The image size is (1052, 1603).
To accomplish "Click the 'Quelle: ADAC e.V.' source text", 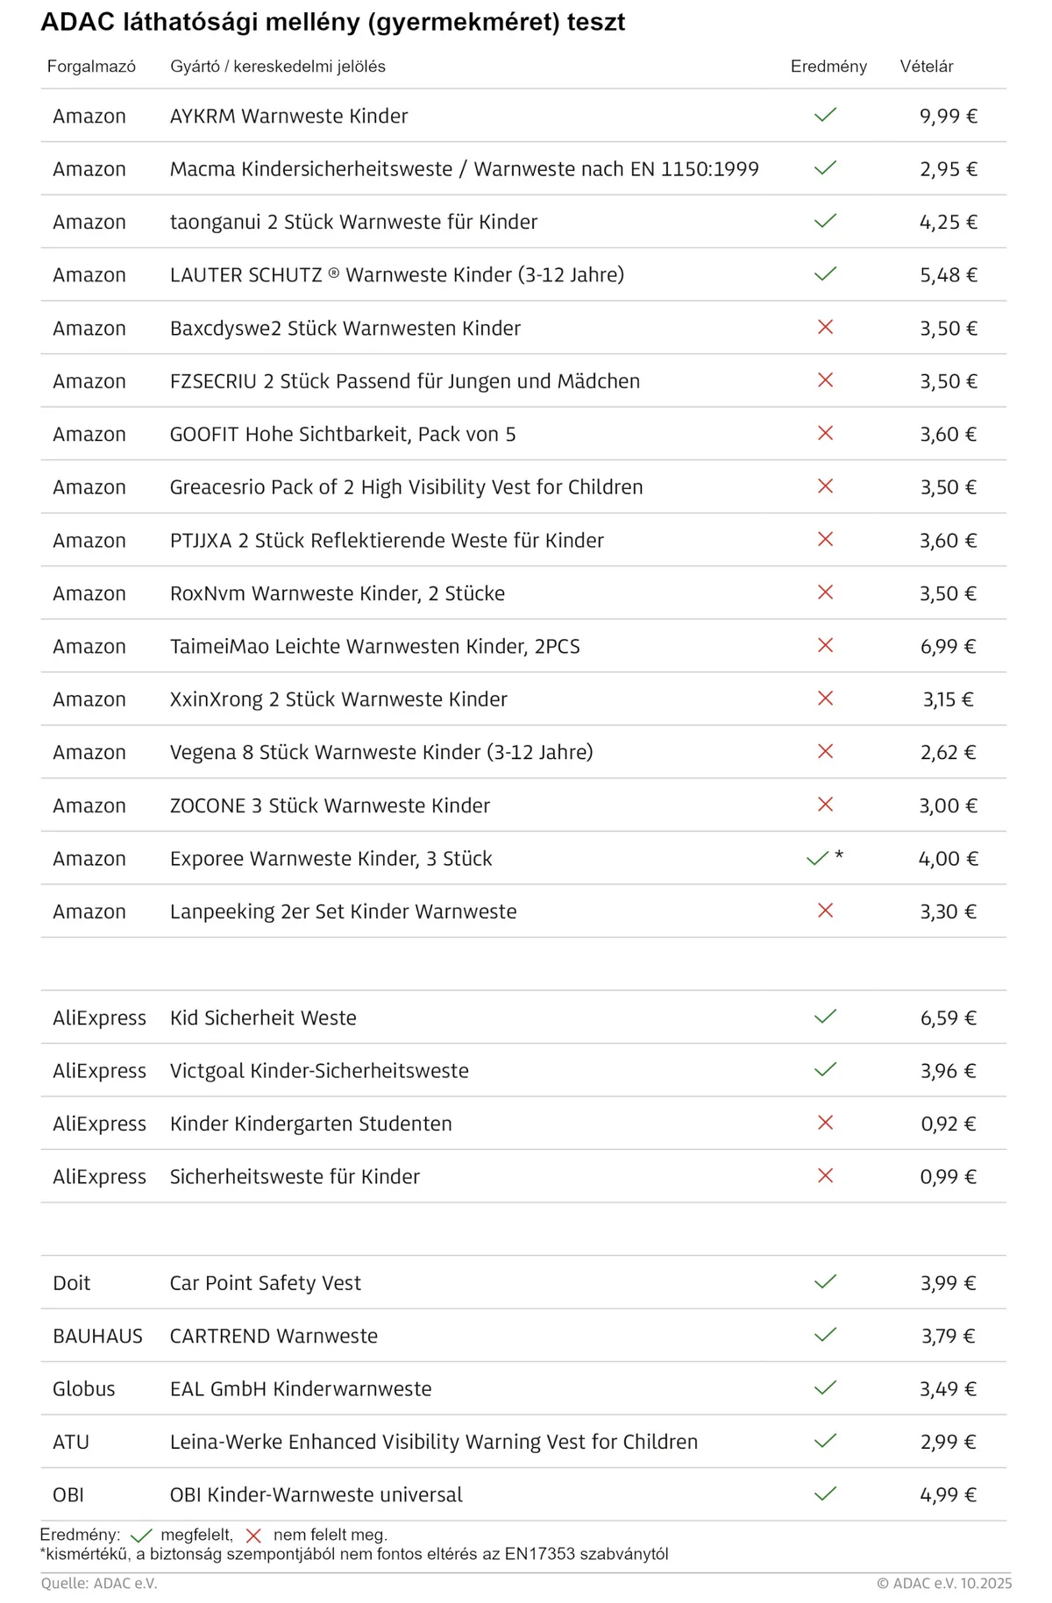I will point(99,1584).
